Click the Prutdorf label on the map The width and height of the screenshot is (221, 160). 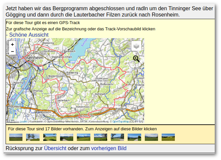140,78
